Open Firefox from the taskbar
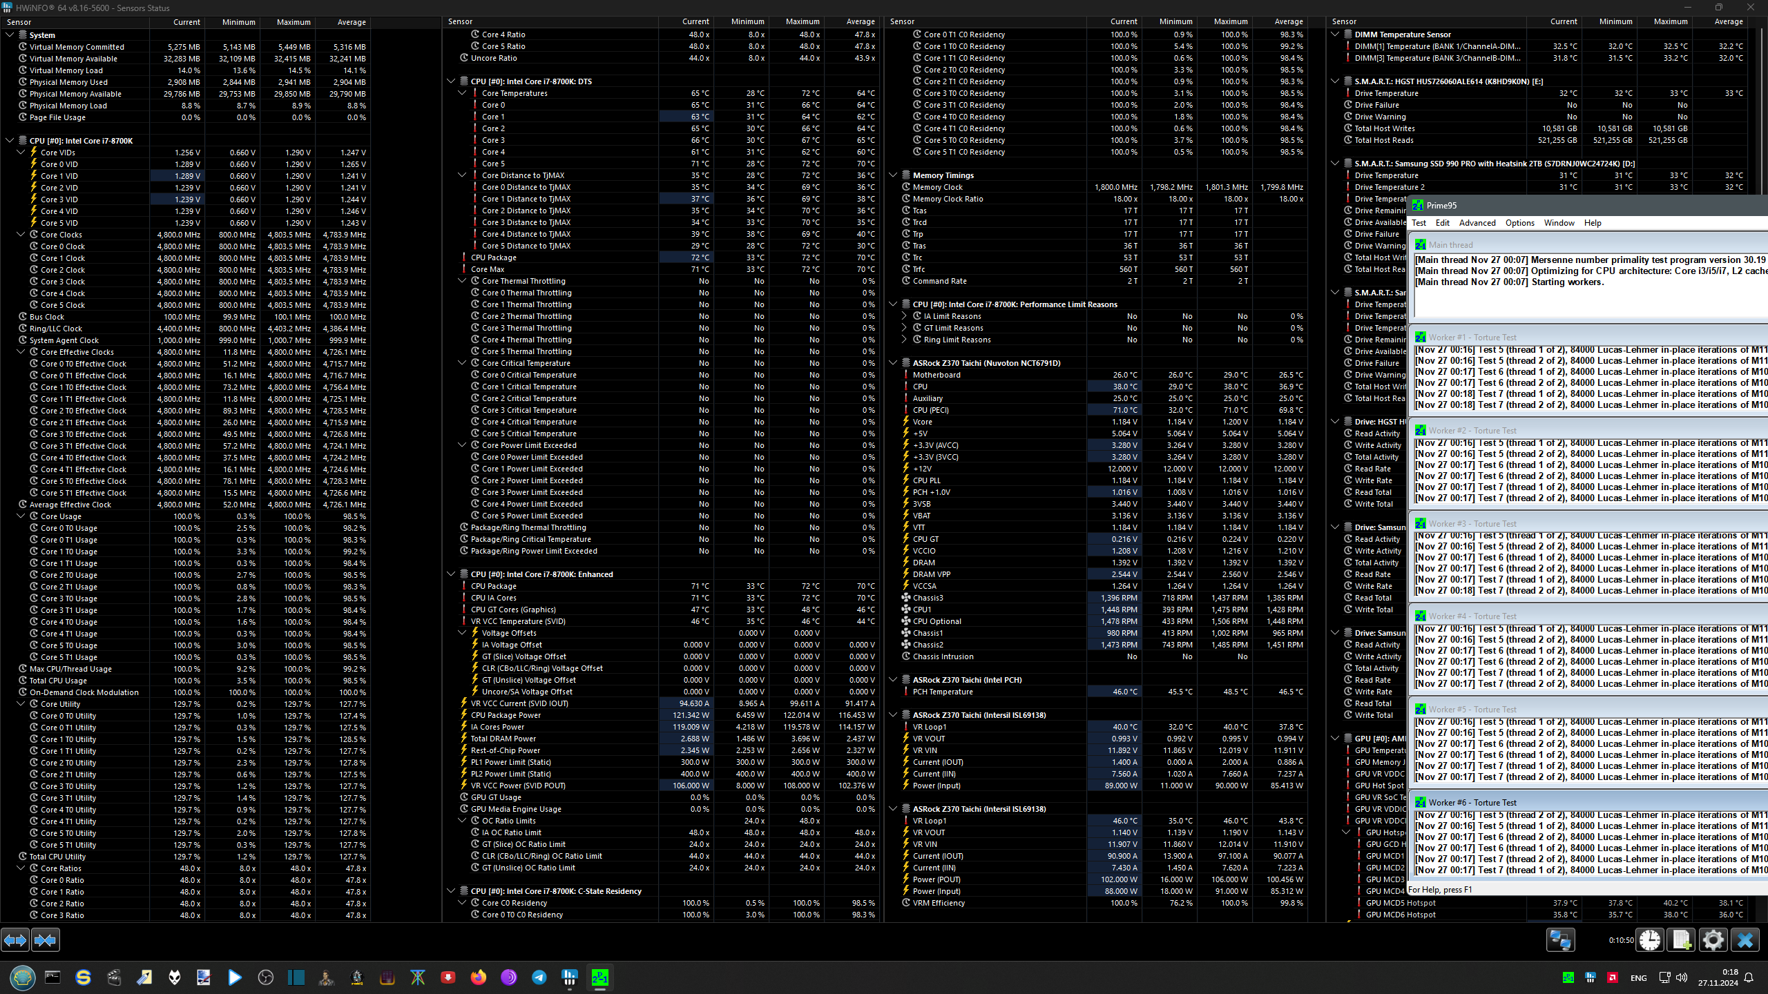 pyautogui.click(x=478, y=977)
